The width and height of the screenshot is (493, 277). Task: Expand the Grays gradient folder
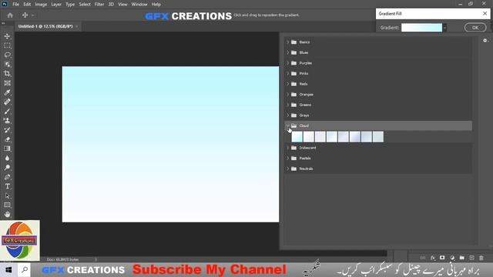click(x=287, y=115)
